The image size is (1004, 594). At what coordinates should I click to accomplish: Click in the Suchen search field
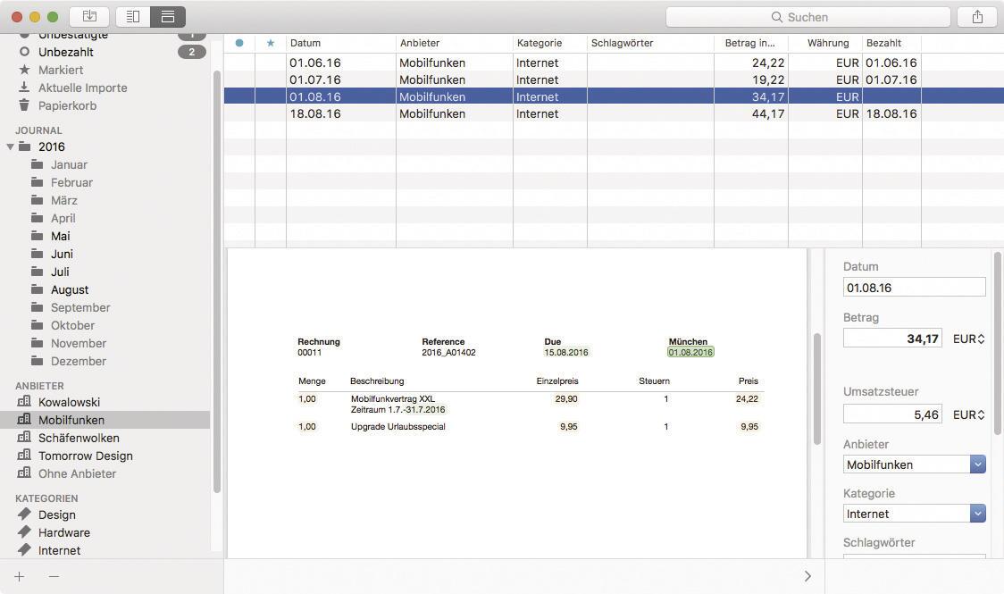[807, 17]
